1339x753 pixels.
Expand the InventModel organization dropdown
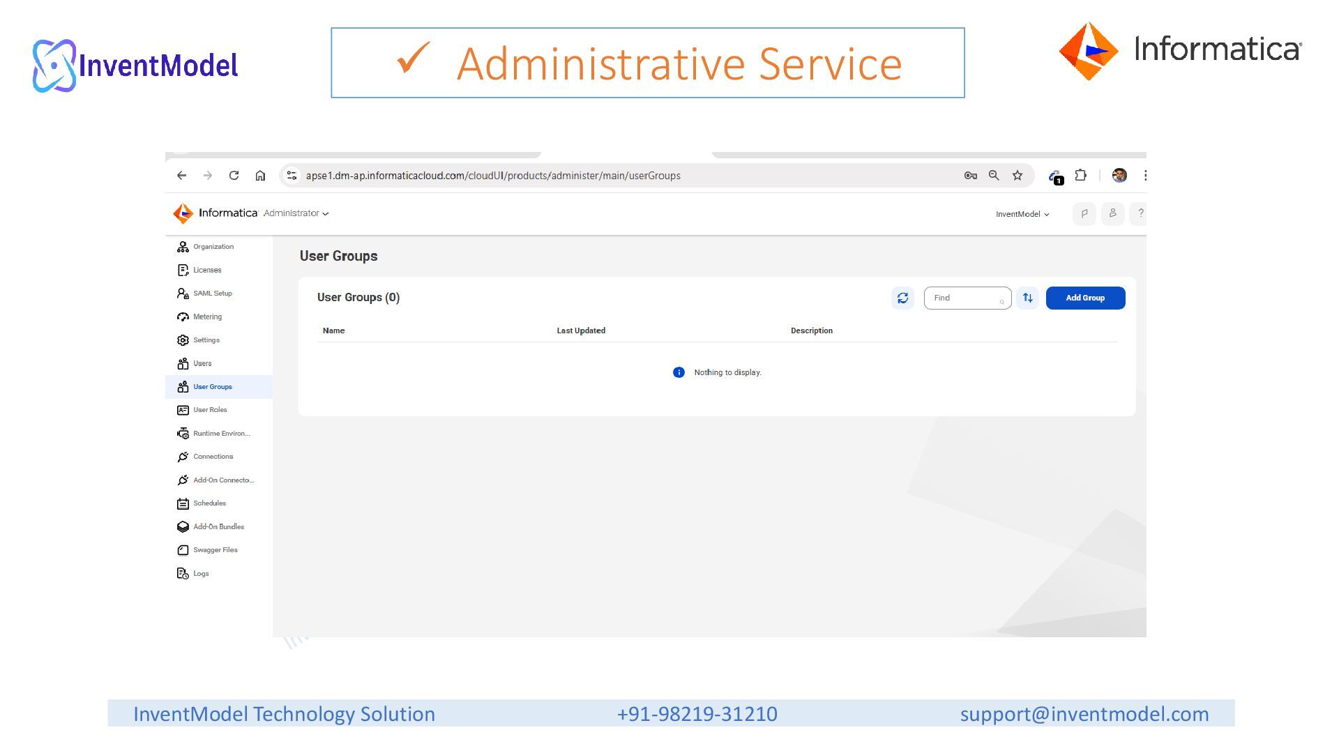[1022, 214]
